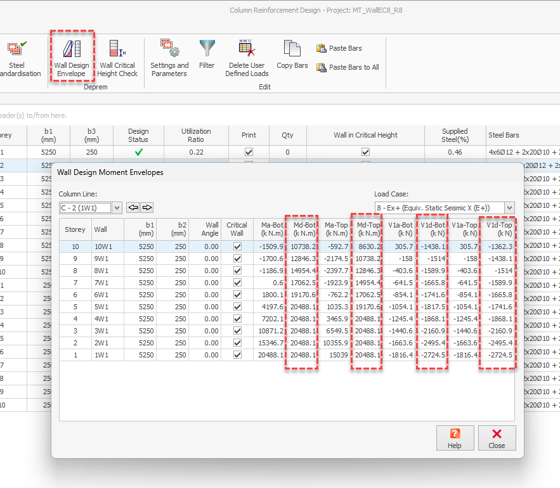The height and width of the screenshot is (488, 560).
Task: Toggle Wall in Critical Height checkbox
Action: [365, 152]
